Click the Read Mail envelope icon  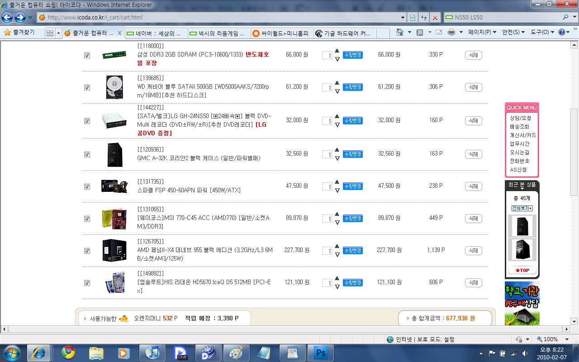point(439,33)
